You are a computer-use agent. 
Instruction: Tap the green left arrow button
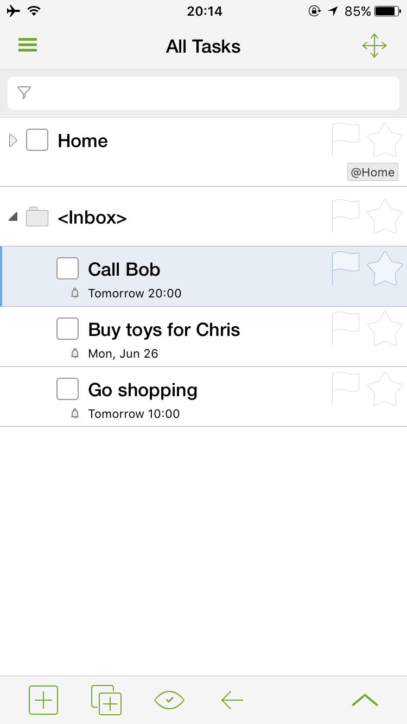(x=232, y=700)
